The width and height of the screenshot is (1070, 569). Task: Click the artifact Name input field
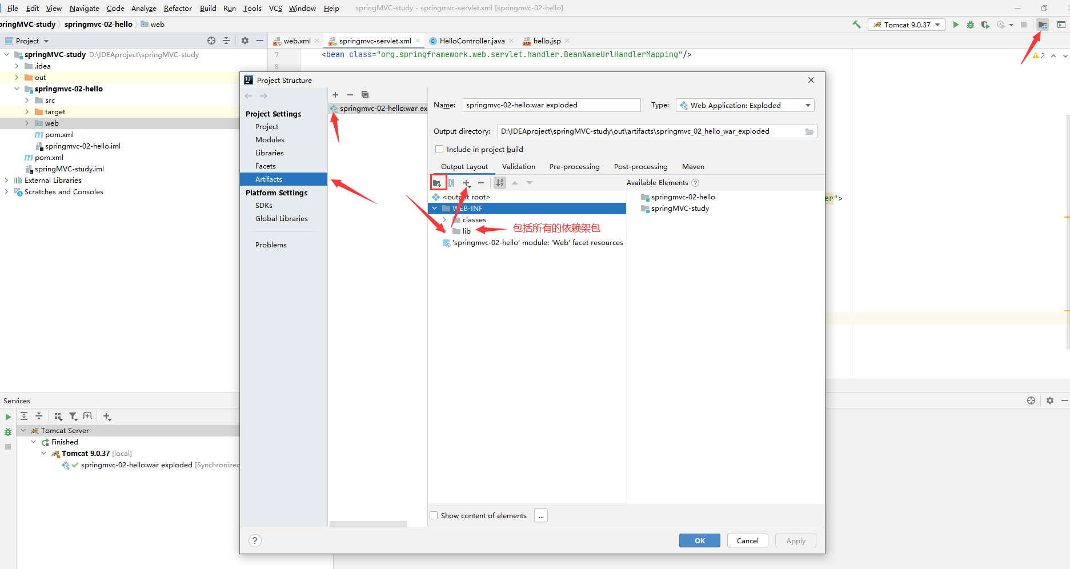551,105
